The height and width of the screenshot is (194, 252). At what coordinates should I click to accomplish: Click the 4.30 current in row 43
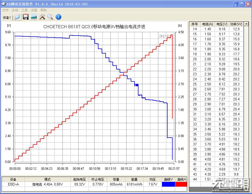[208, 174]
